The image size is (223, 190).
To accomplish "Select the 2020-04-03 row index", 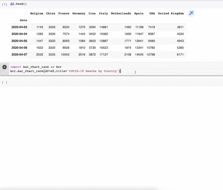I will pyautogui.click(x=19, y=27).
